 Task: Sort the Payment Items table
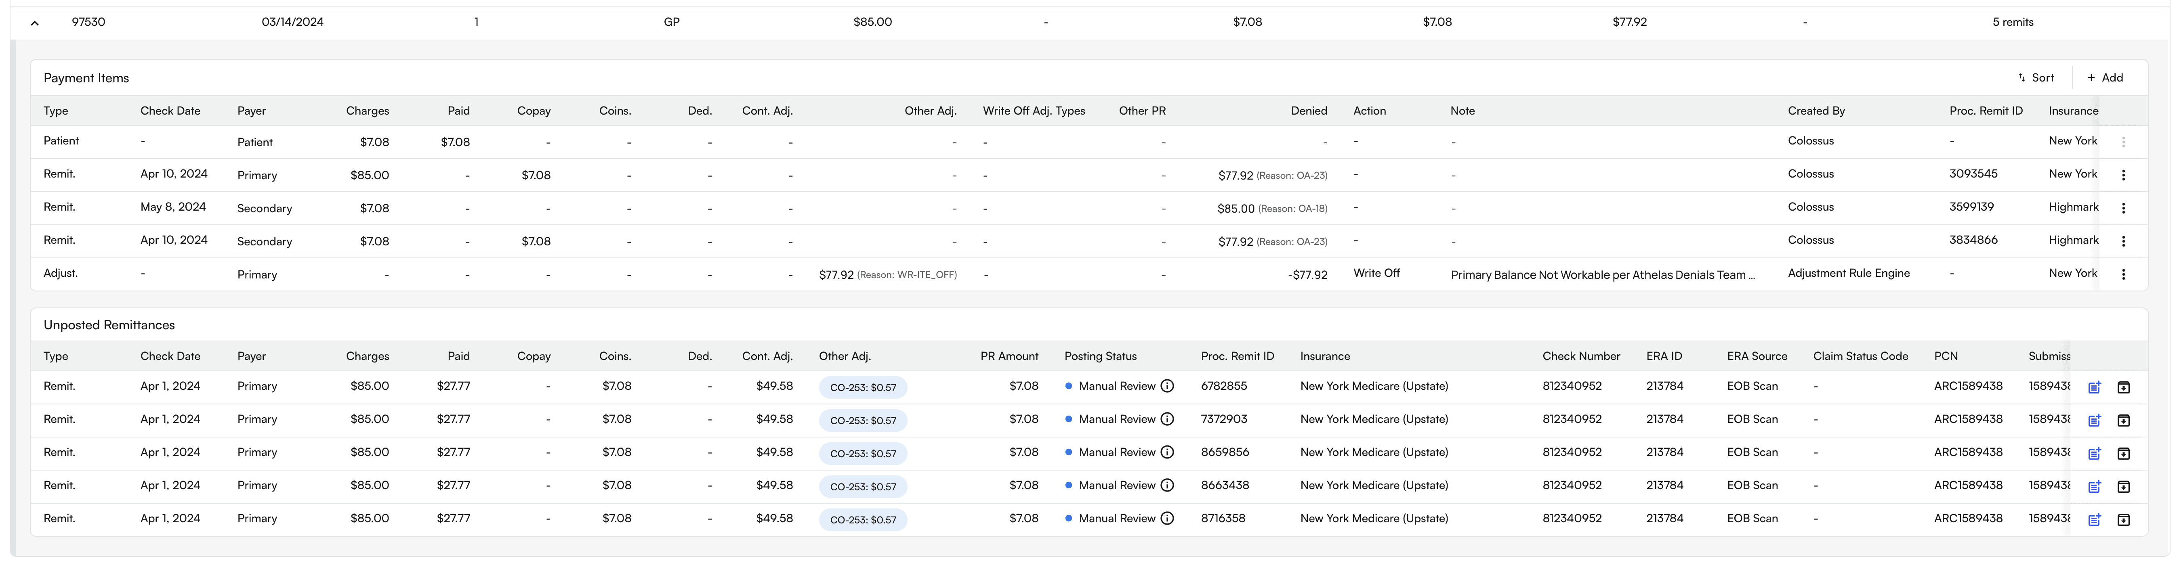(2036, 77)
